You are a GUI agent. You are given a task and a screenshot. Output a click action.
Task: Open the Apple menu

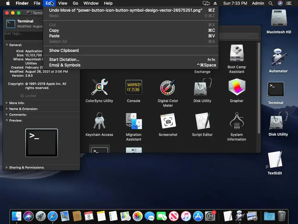pos(8,3)
